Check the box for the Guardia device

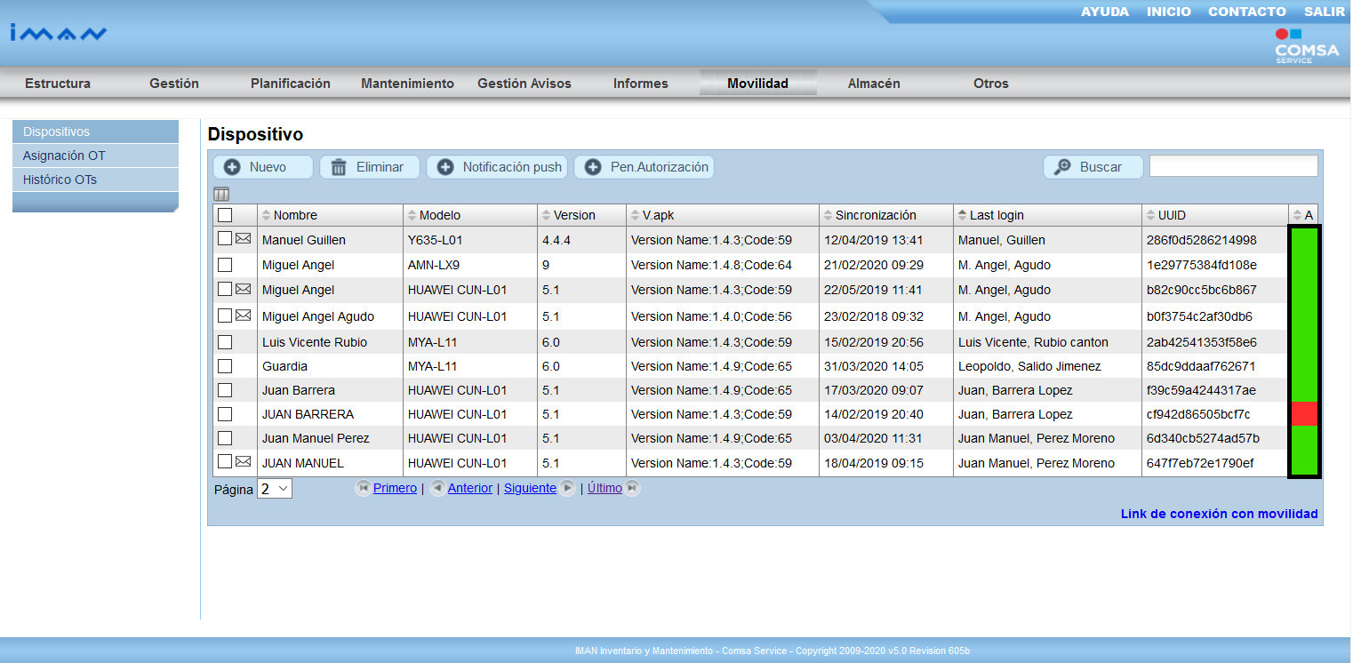click(x=225, y=366)
